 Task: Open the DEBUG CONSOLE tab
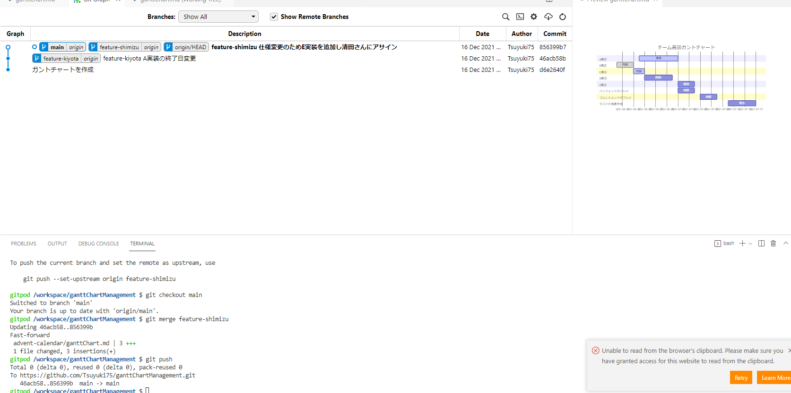pos(99,244)
